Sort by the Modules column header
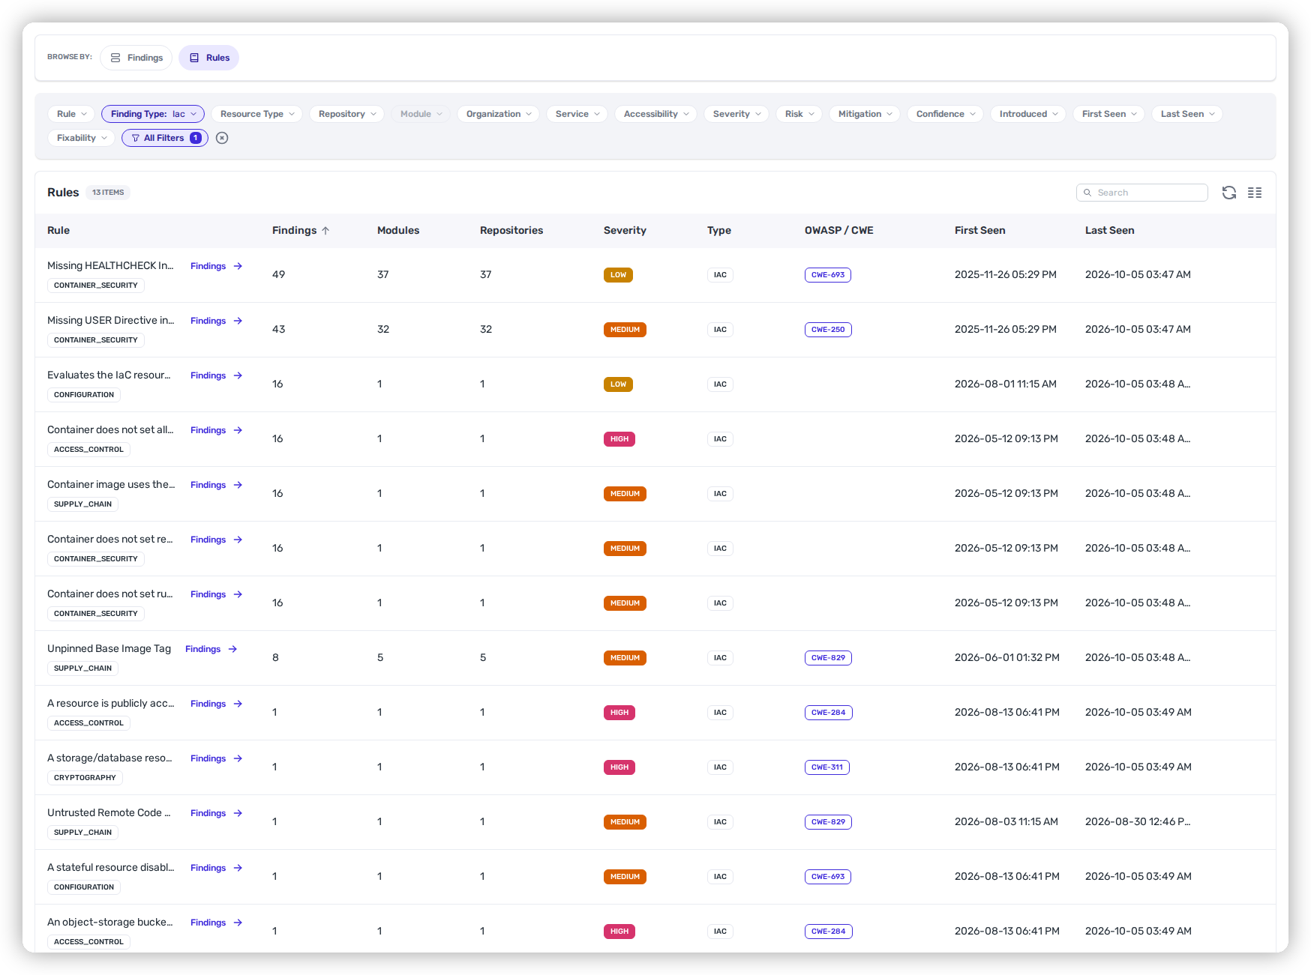This screenshot has height=975, width=1311. tap(398, 231)
